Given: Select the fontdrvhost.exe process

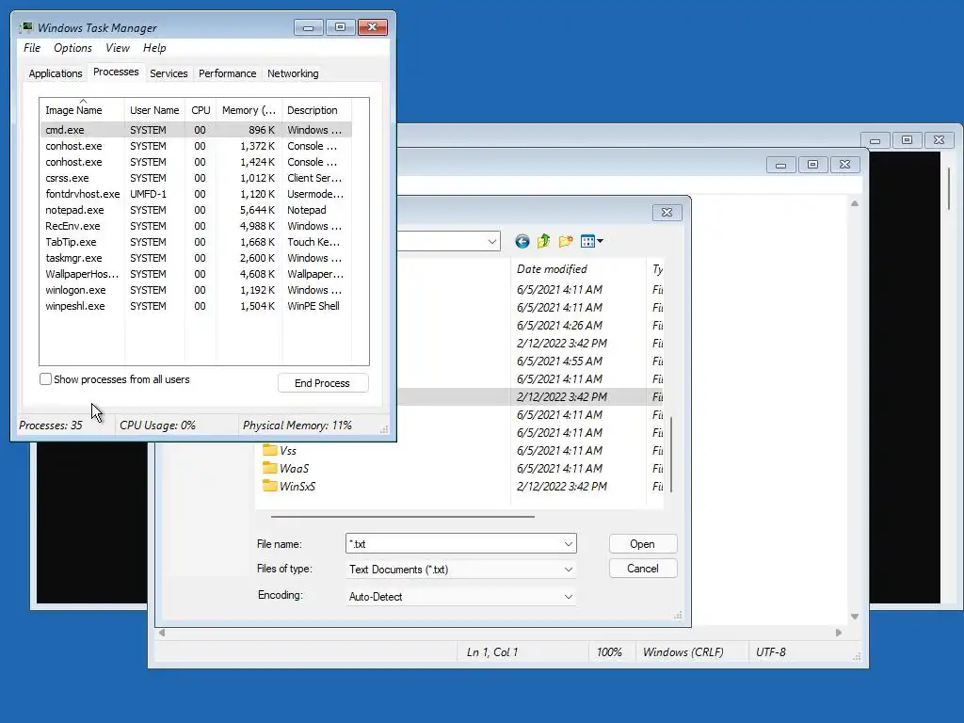Looking at the screenshot, I should [196, 194].
